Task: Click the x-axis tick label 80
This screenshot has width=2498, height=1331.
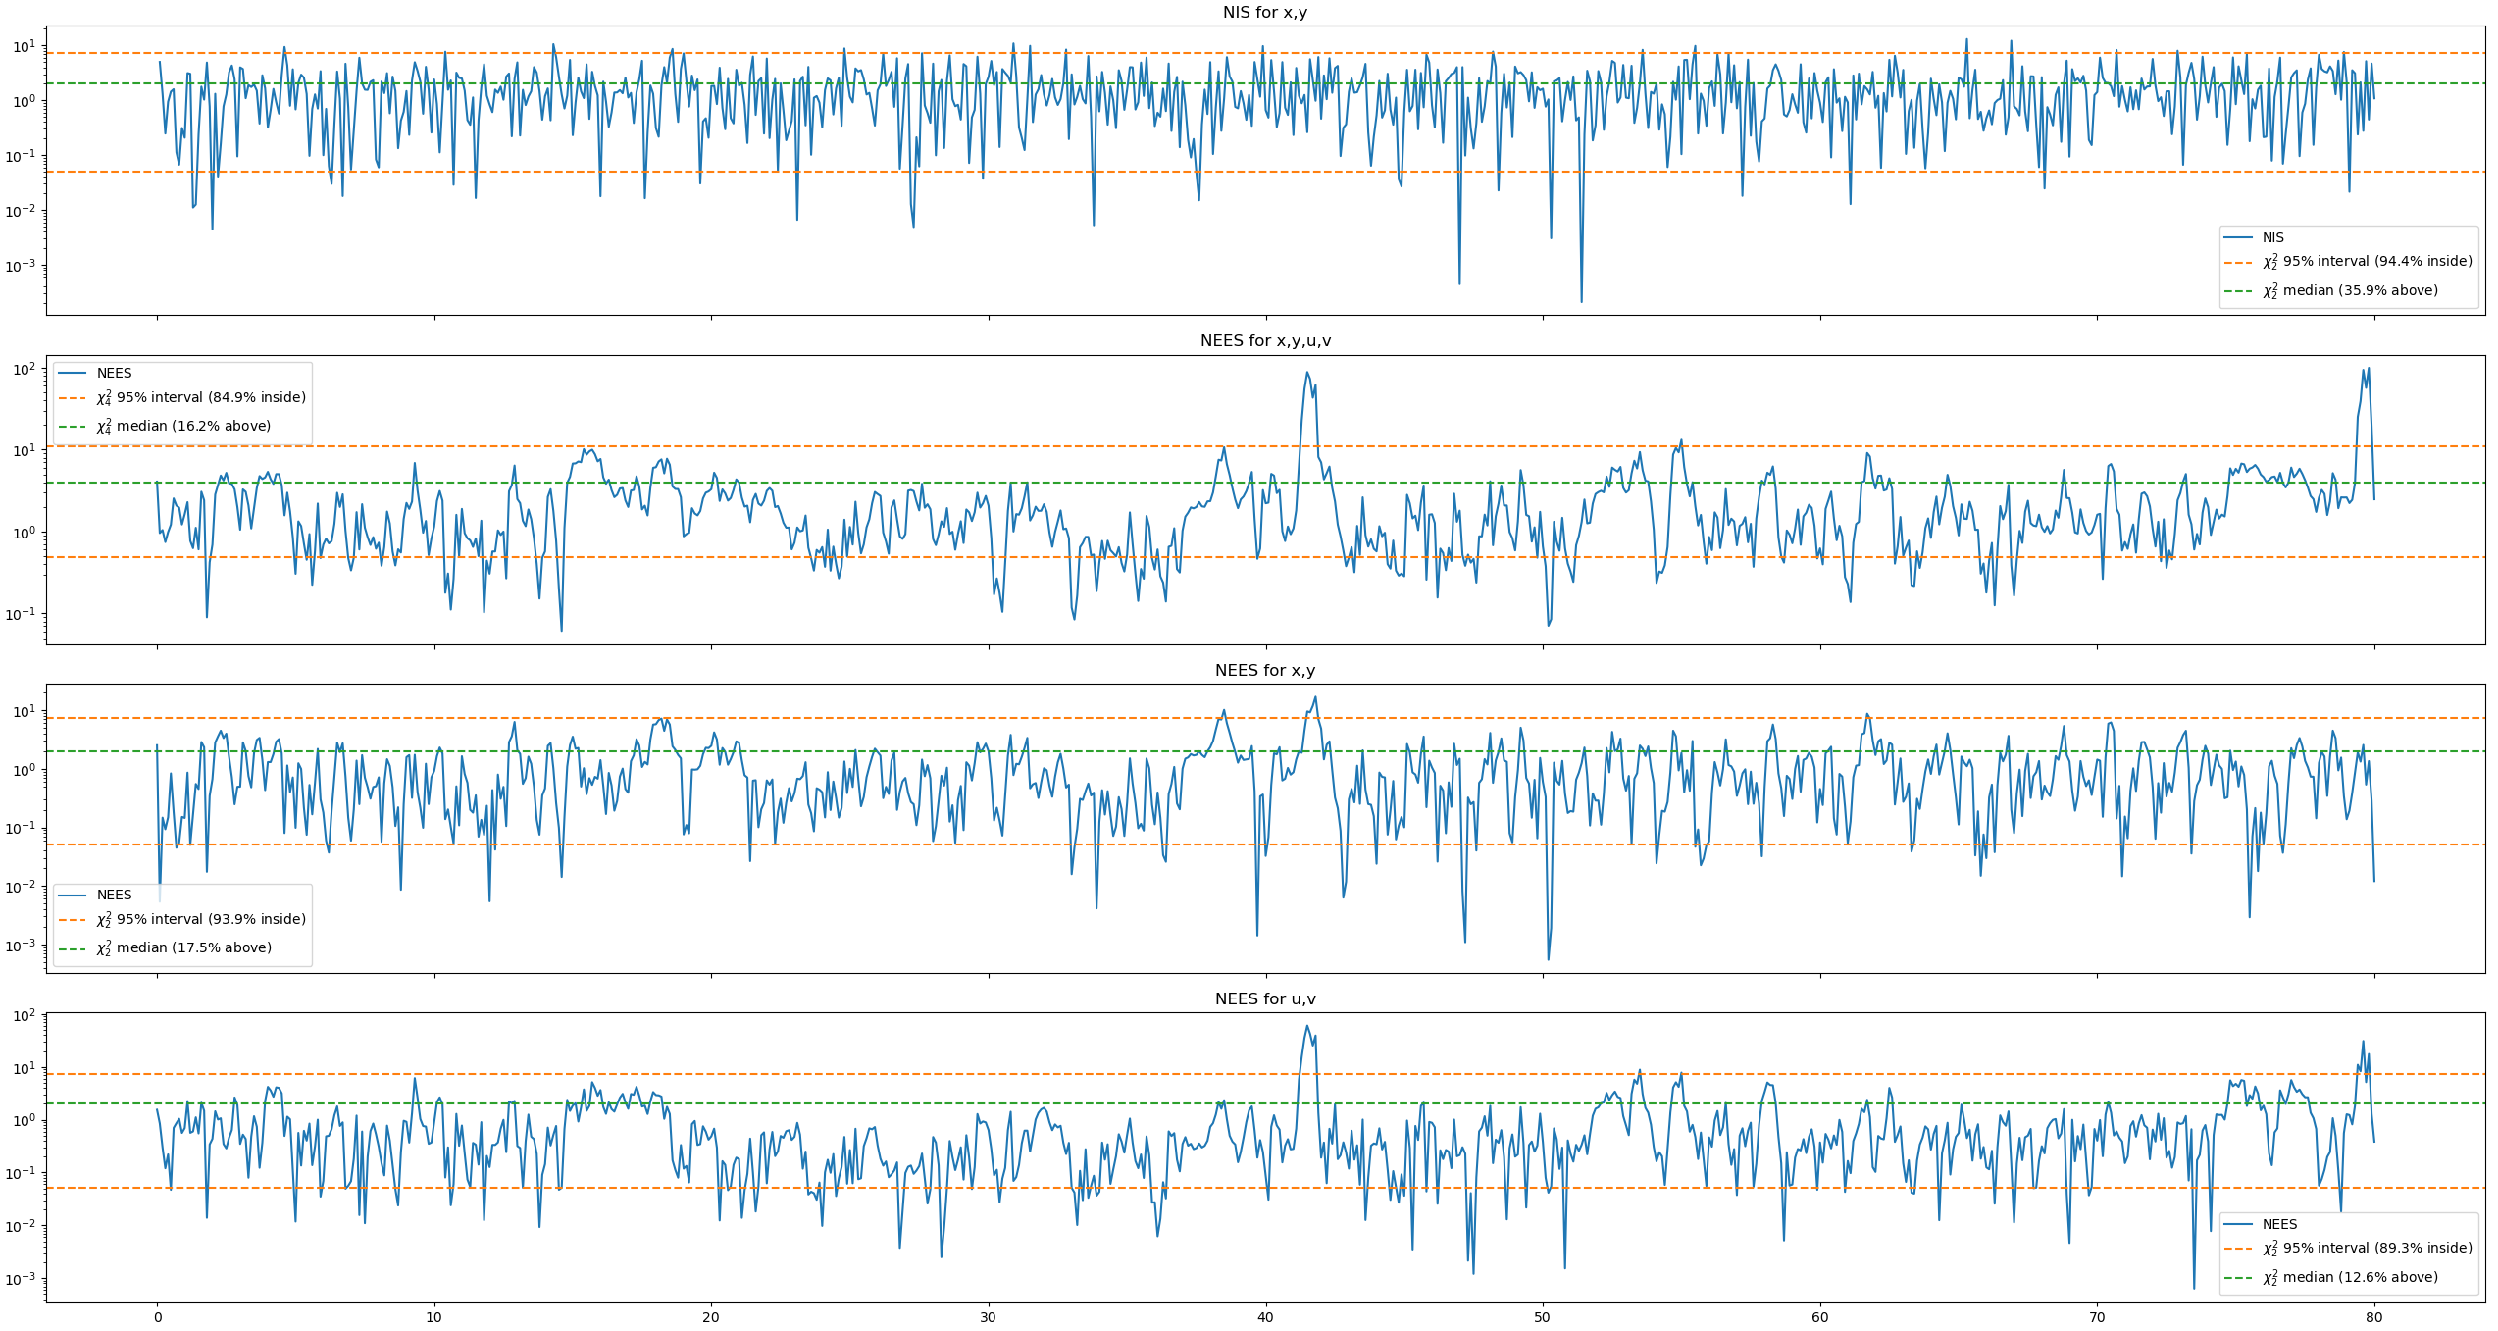Action: 2373,1317
